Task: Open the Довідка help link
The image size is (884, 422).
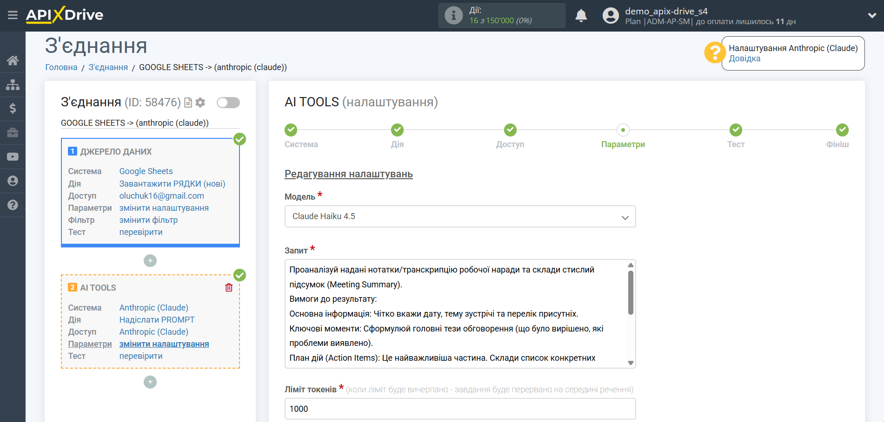Action: 744,58
